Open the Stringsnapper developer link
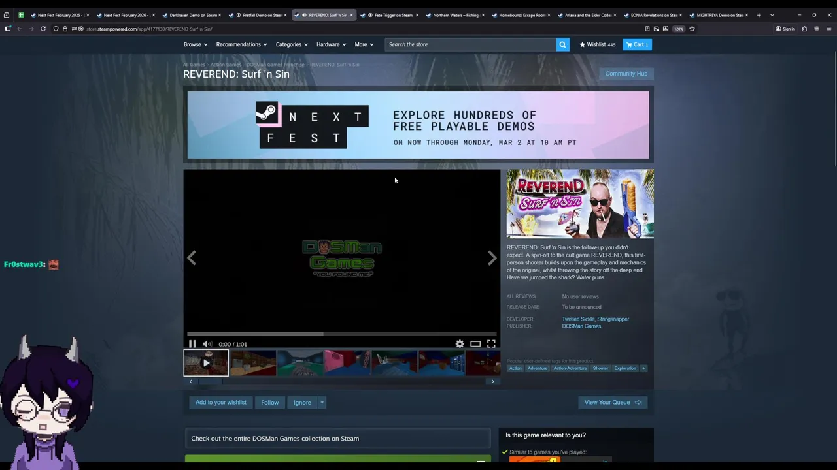The image size is (837, 470). (613, 319)
